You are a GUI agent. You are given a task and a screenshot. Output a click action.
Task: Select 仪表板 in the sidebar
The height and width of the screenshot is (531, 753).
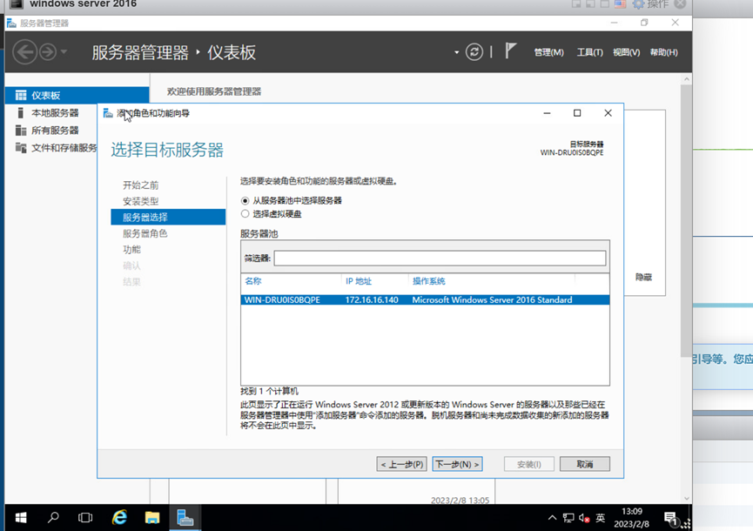tap(77, 95)
